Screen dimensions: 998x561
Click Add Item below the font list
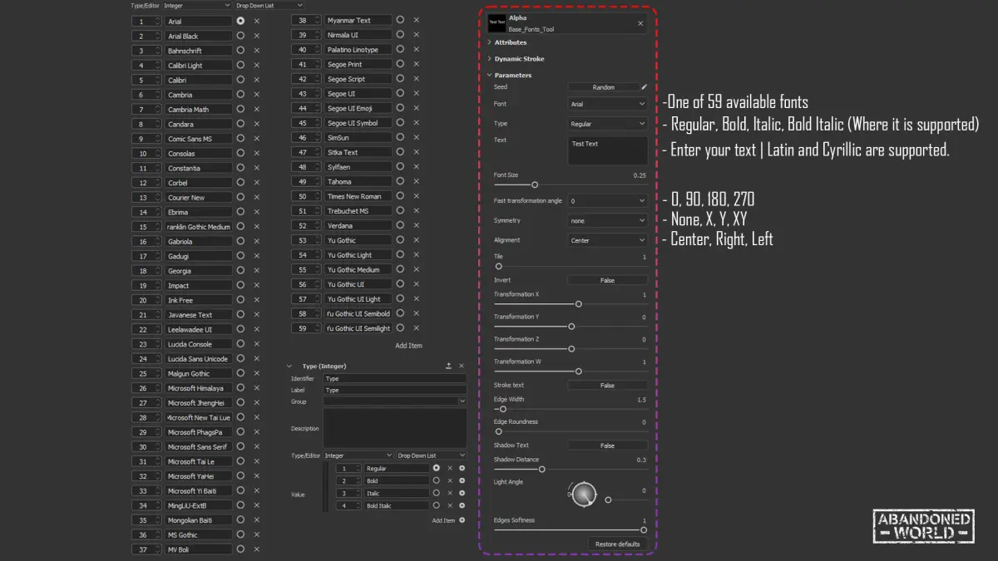click(408, 346)
